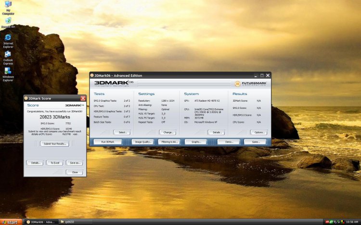Click Details... in 3DMark Score dialog
The width and height of the screenshot is (361, 225).
pos(35,163)
